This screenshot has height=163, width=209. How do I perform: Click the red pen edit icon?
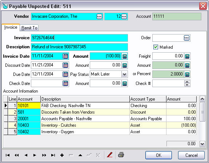110,155
